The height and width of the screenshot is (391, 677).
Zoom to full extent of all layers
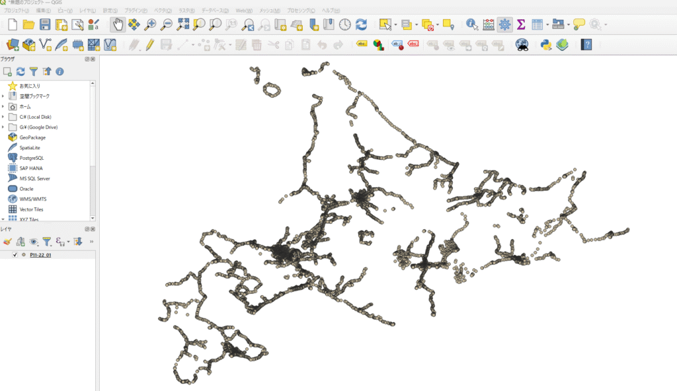(x=182, y=24)
